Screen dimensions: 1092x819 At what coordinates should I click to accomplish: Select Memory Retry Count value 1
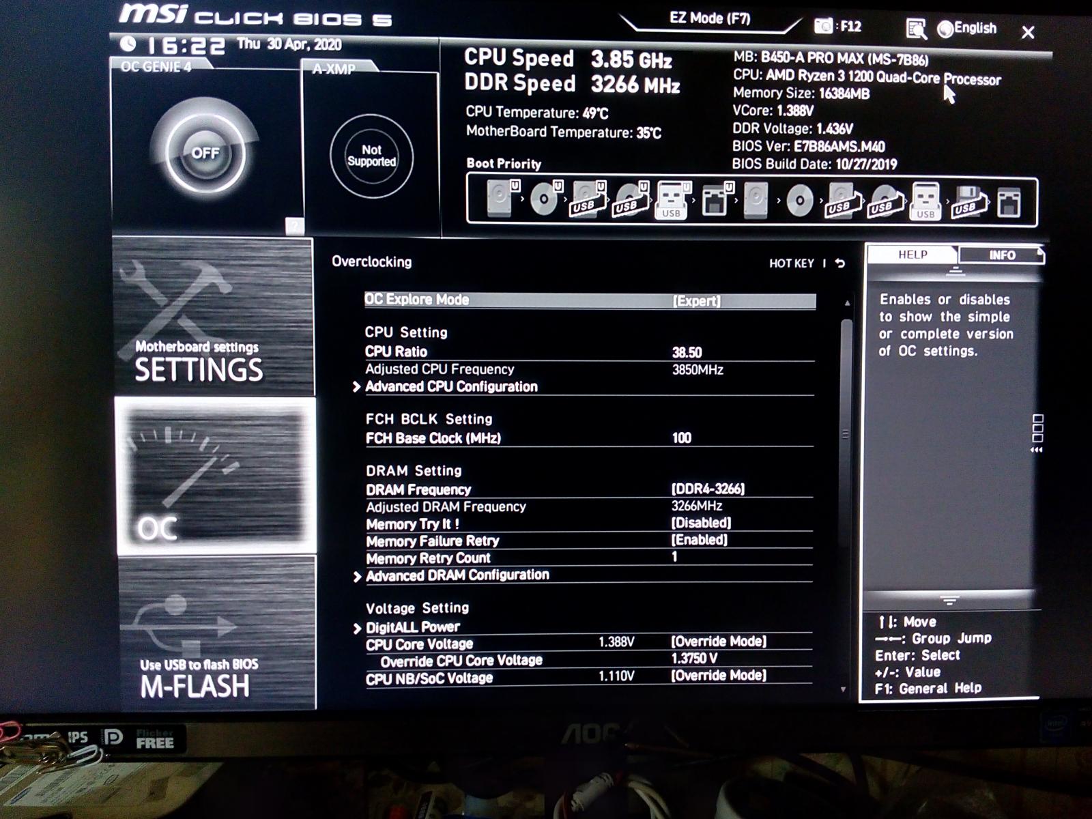tap(674, 557)
